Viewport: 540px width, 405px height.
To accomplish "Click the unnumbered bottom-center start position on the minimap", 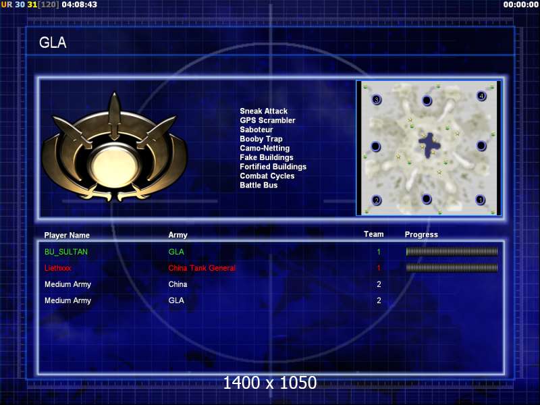I will [x=427, y=199].
